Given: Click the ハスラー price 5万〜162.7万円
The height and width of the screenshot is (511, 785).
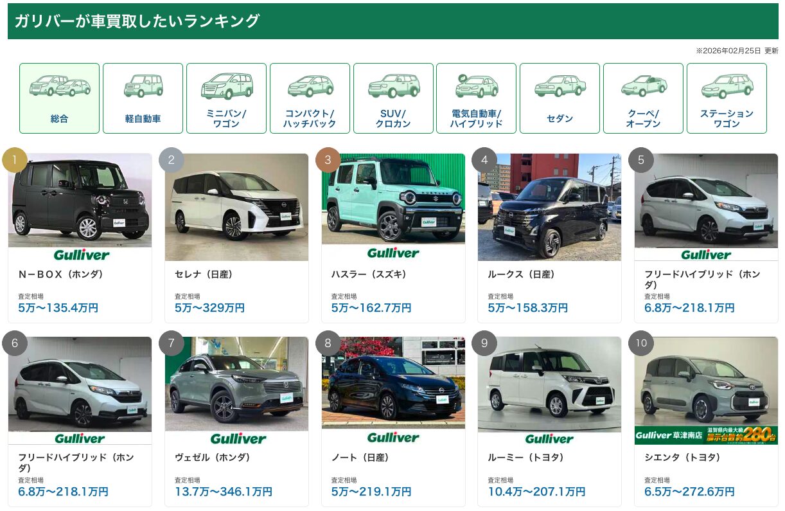Looking at the screenshot, I should (x=371, y=309).
